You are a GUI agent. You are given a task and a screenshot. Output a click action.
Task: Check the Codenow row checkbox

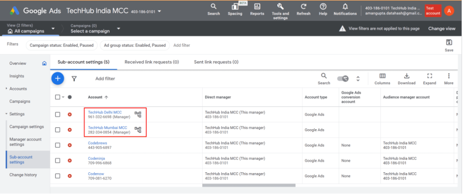tap(58, 176)
